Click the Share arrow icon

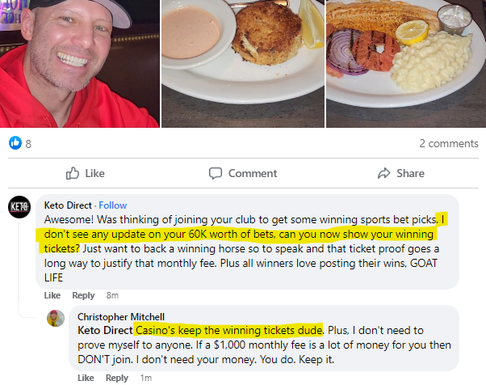click(x=384, y=173)
